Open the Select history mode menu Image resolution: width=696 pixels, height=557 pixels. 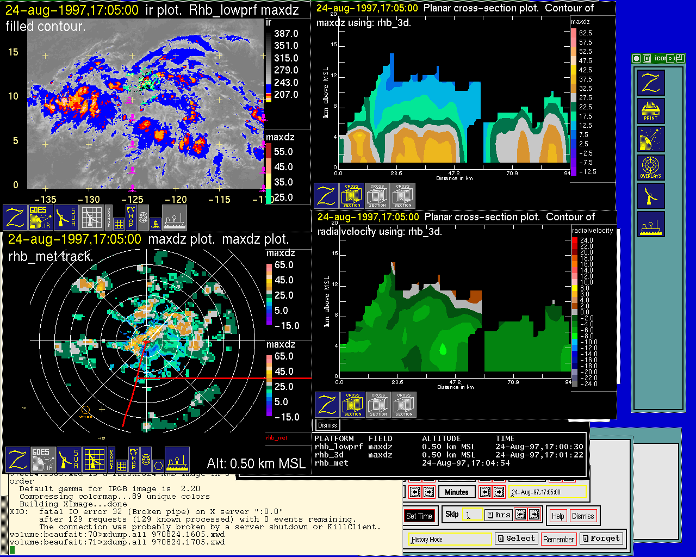tap(515, 539)
